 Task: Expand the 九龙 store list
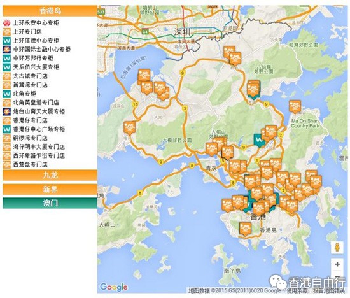[x=50, y=175]
